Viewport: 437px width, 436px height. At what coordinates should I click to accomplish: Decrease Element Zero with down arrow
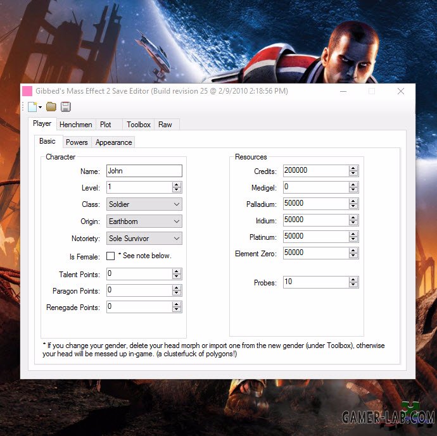click(353, 256)
